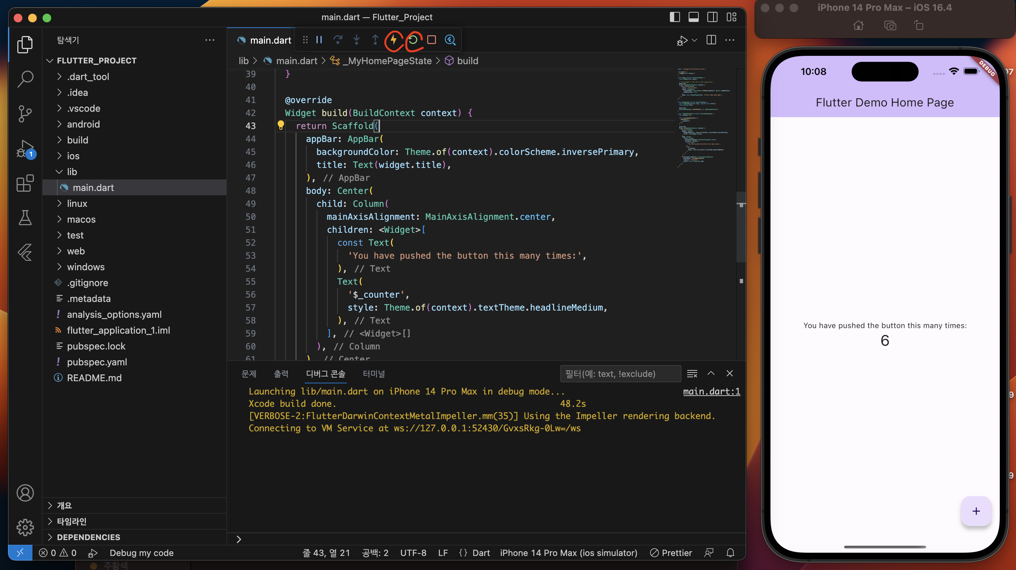The width and height of the screenshot is (1016, 570).
Task: Switch to the 문제 panel tab
Action: coord(248,373)
